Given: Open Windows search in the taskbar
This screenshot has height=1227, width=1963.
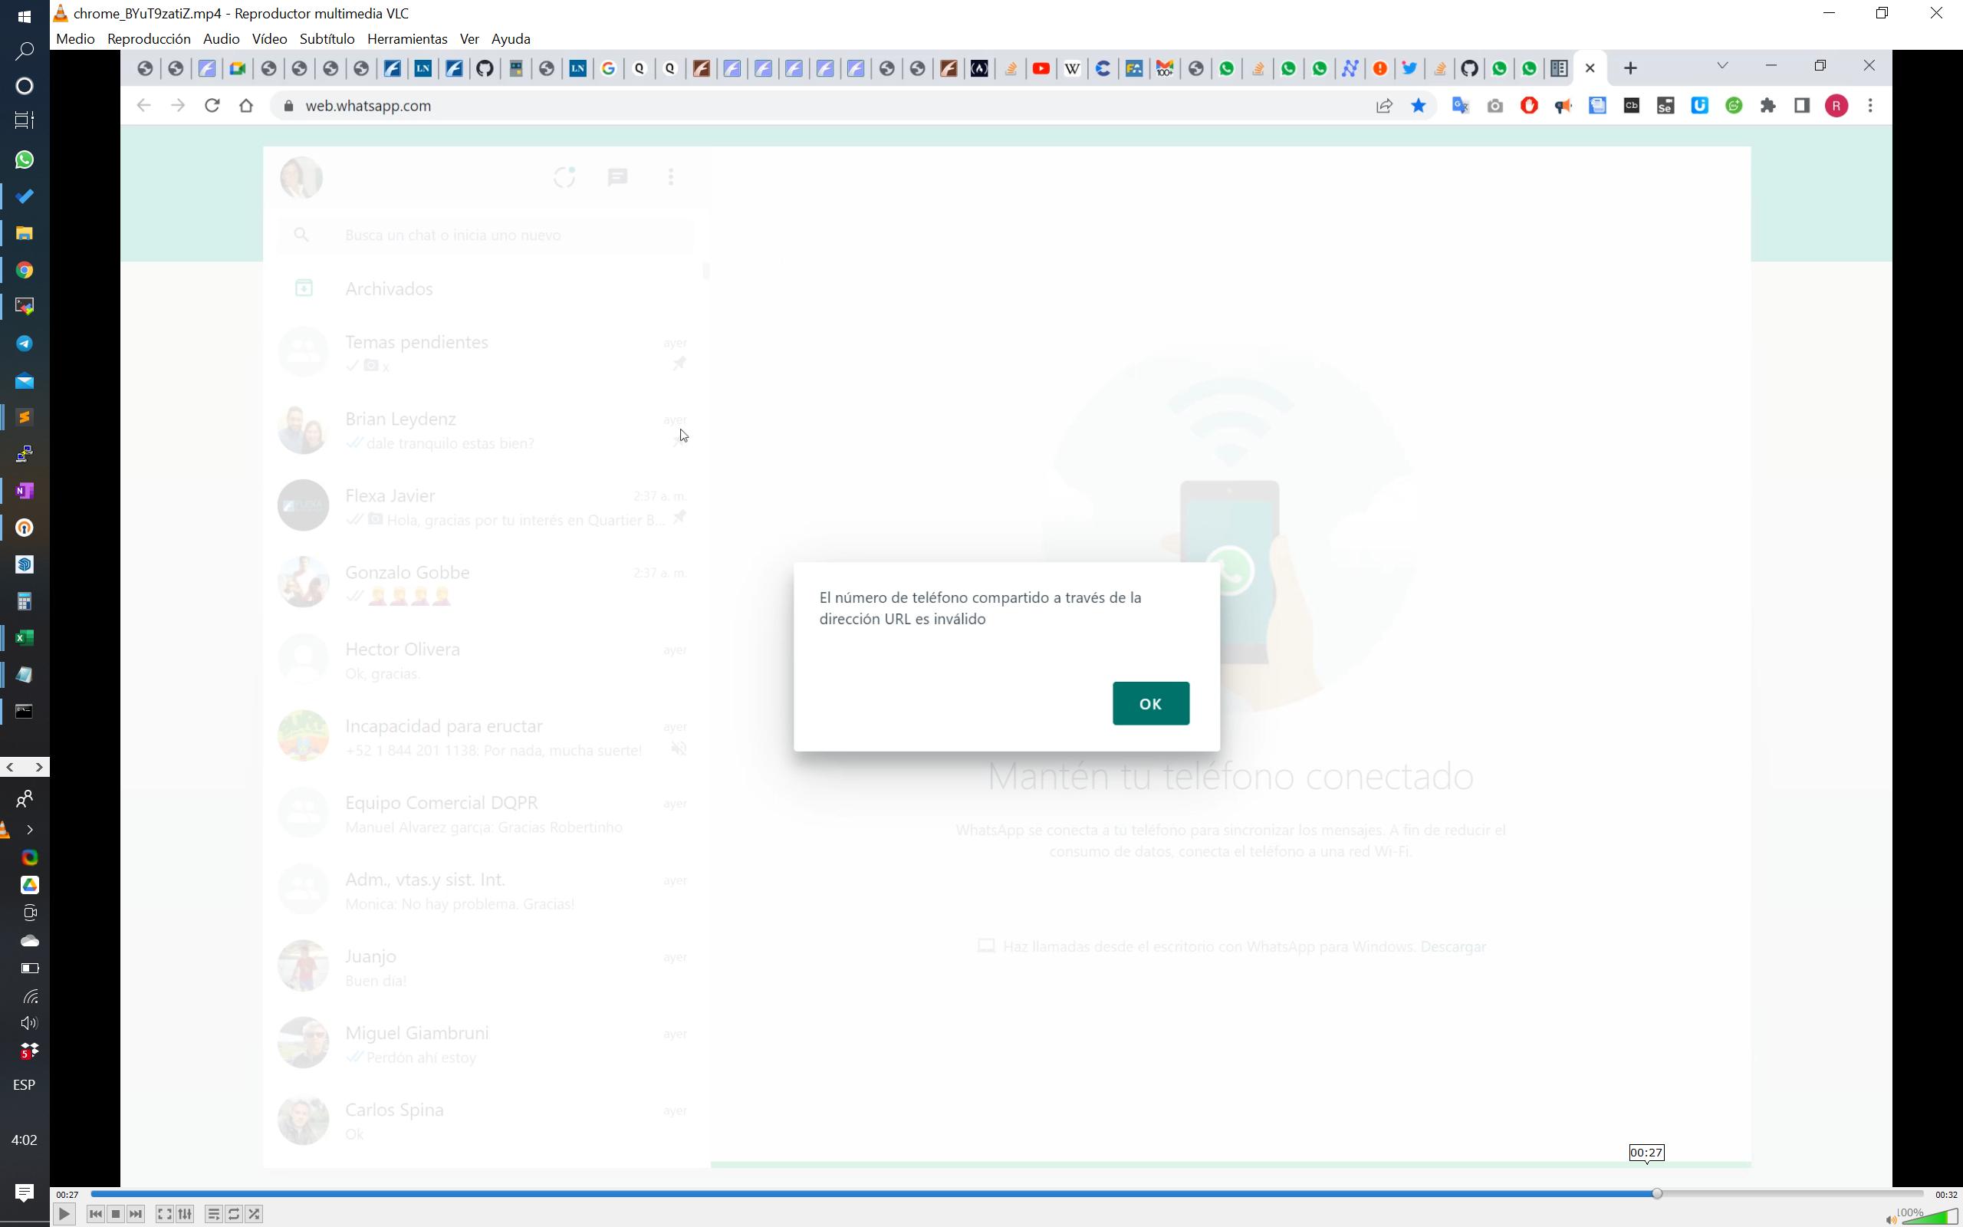Looking at the screenshot, I should (x=25, y=51).
